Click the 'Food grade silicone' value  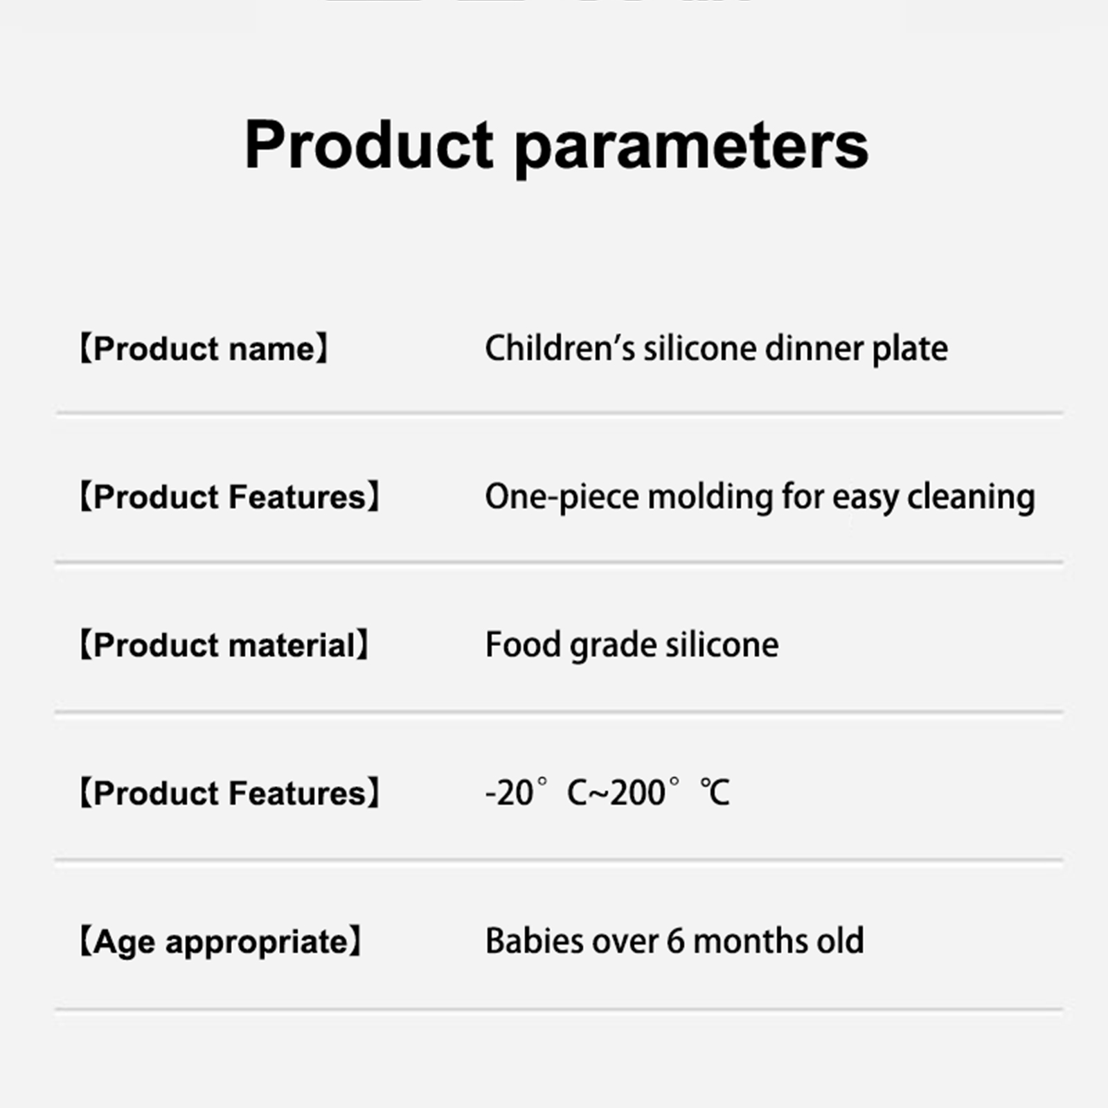632,645
